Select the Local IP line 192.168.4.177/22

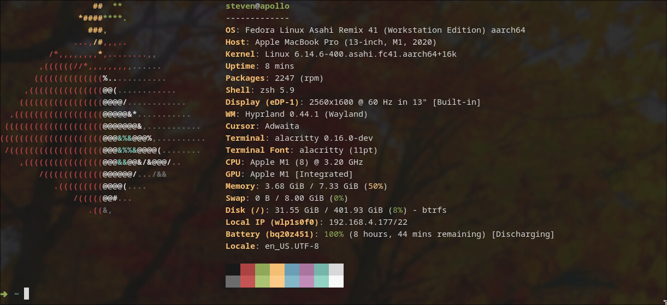[x=316, y=222]
